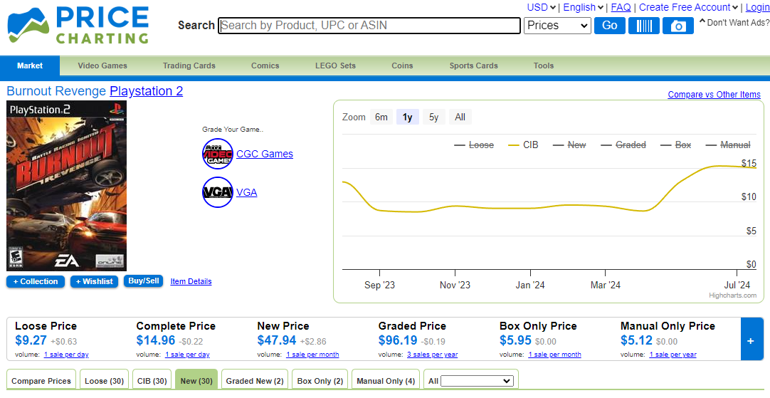Open Complete Price 1 sale per day link

pos(187,355)
